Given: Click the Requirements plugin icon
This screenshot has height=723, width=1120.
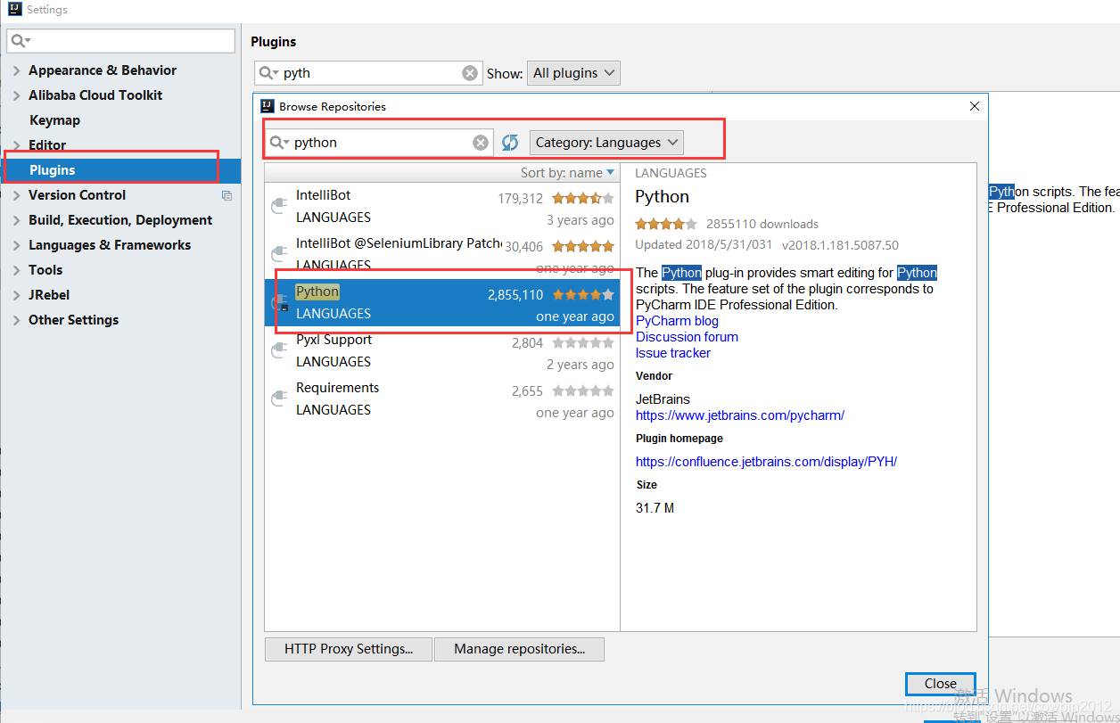Looking at the screenshot, I should pyautogui.click(x=280, y=399).
